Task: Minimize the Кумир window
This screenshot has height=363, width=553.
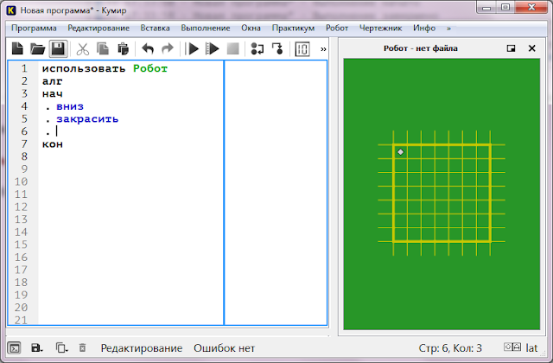Action: point(487,8)
